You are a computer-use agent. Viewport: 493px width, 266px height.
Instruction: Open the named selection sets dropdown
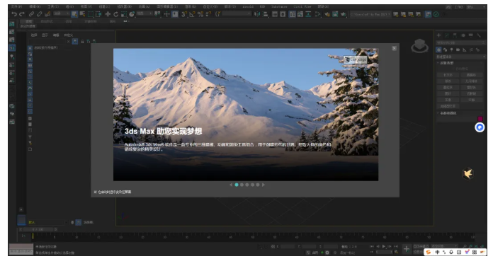coord(237,14)
